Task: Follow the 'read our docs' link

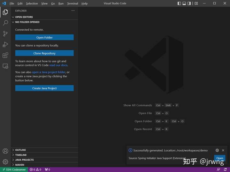Action: tap(58, 65)
